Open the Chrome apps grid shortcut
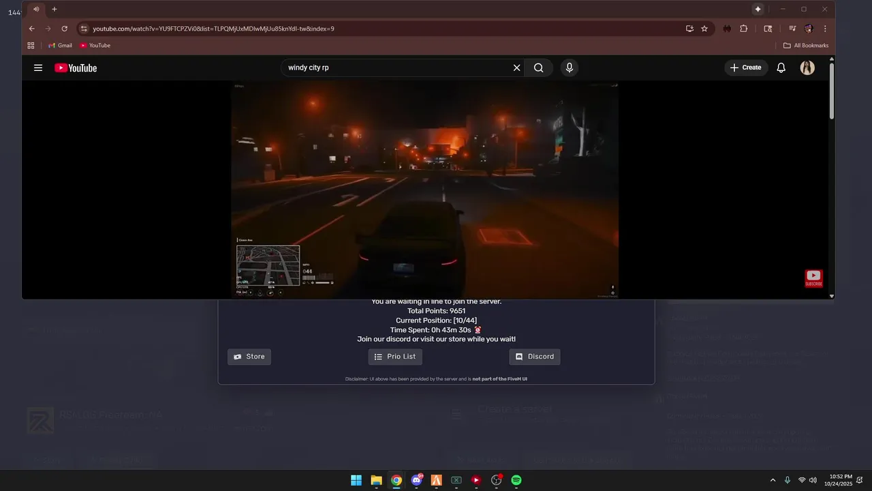The image size is (872, 491). [x=31, y=45]
